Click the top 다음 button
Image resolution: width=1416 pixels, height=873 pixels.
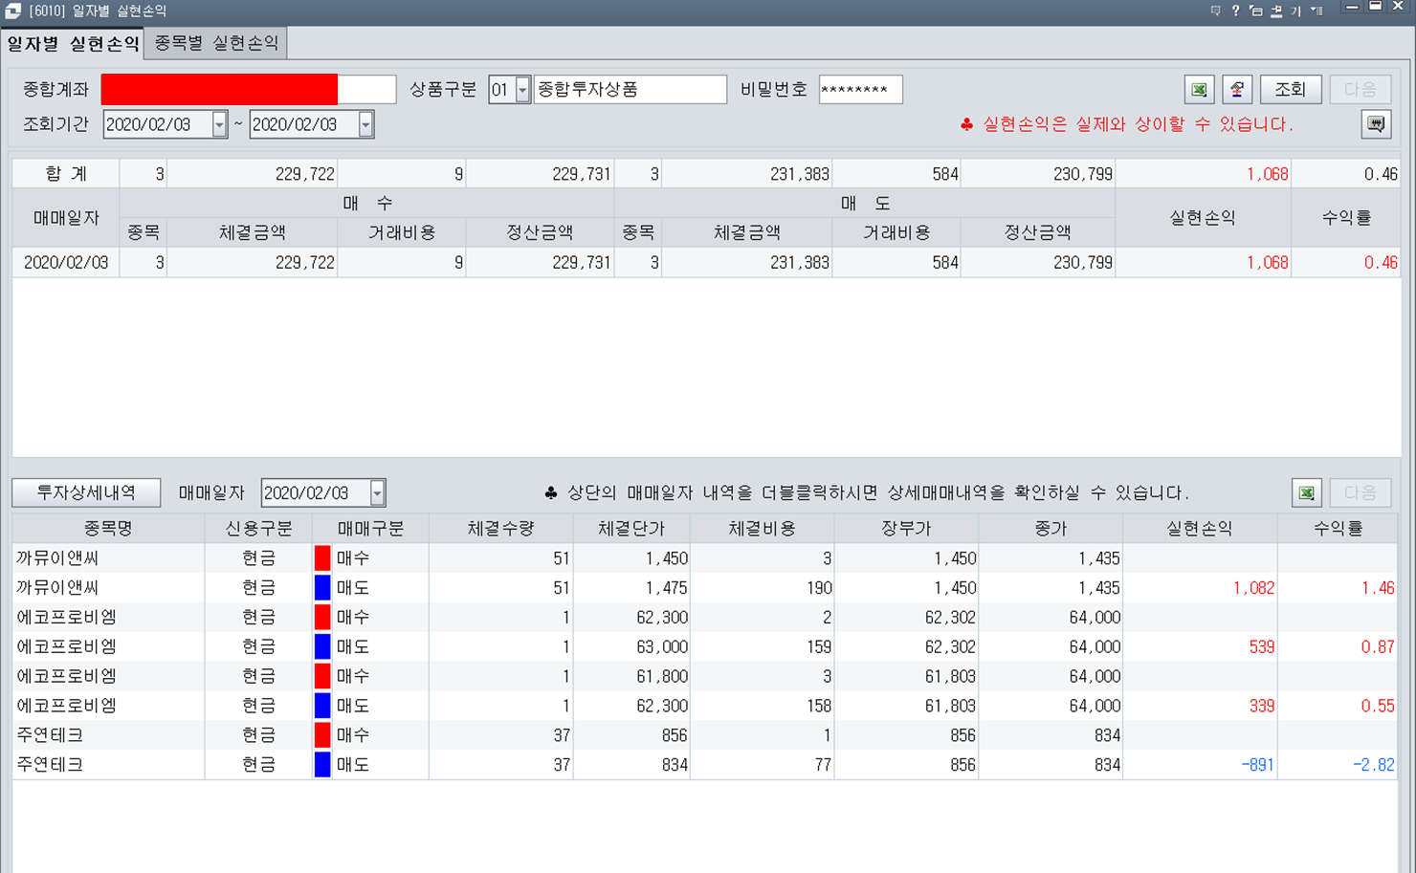[1360, 90]
